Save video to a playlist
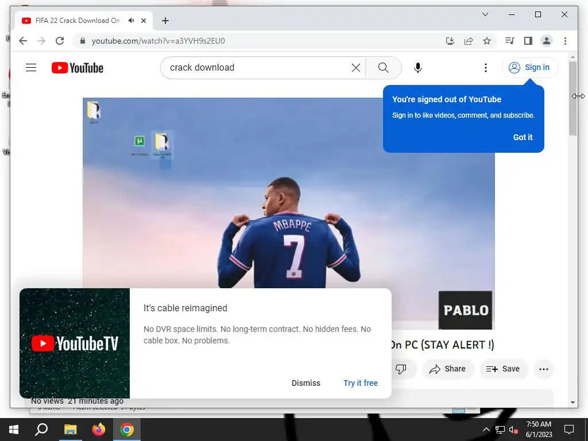588x441 pixels. click(x=504, y=369)
